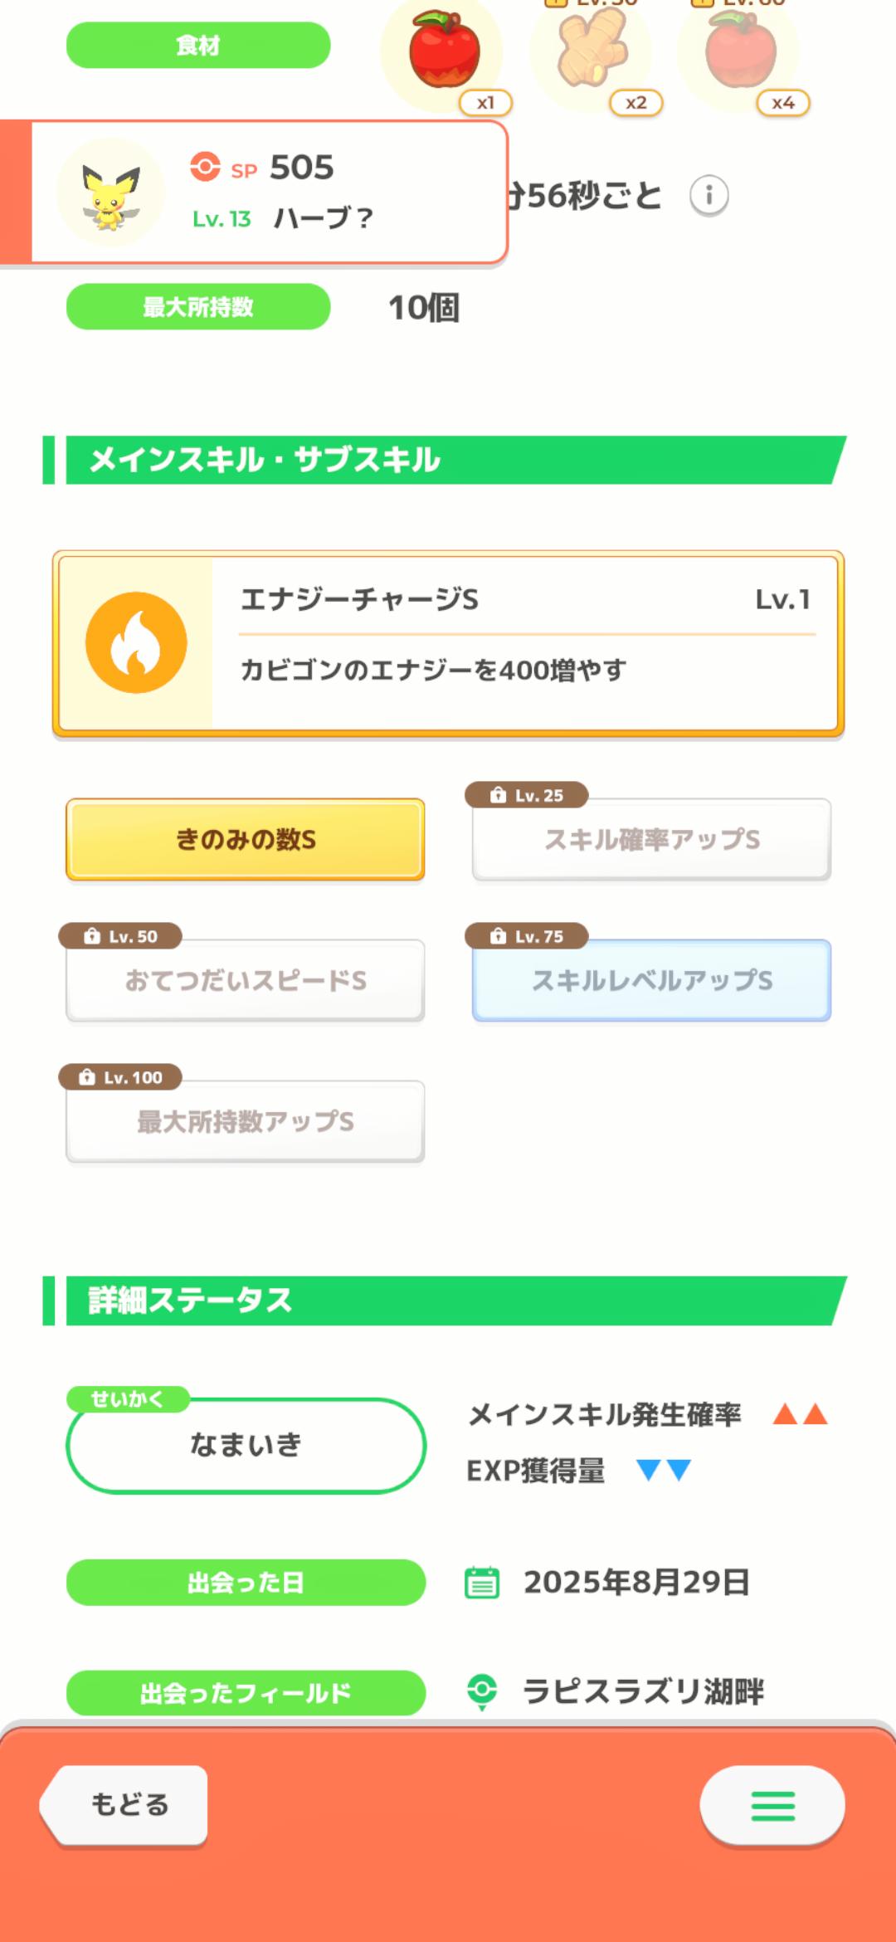Tap the red apple ingredient icon
The image size is (896, 1942).
point(443,51)
